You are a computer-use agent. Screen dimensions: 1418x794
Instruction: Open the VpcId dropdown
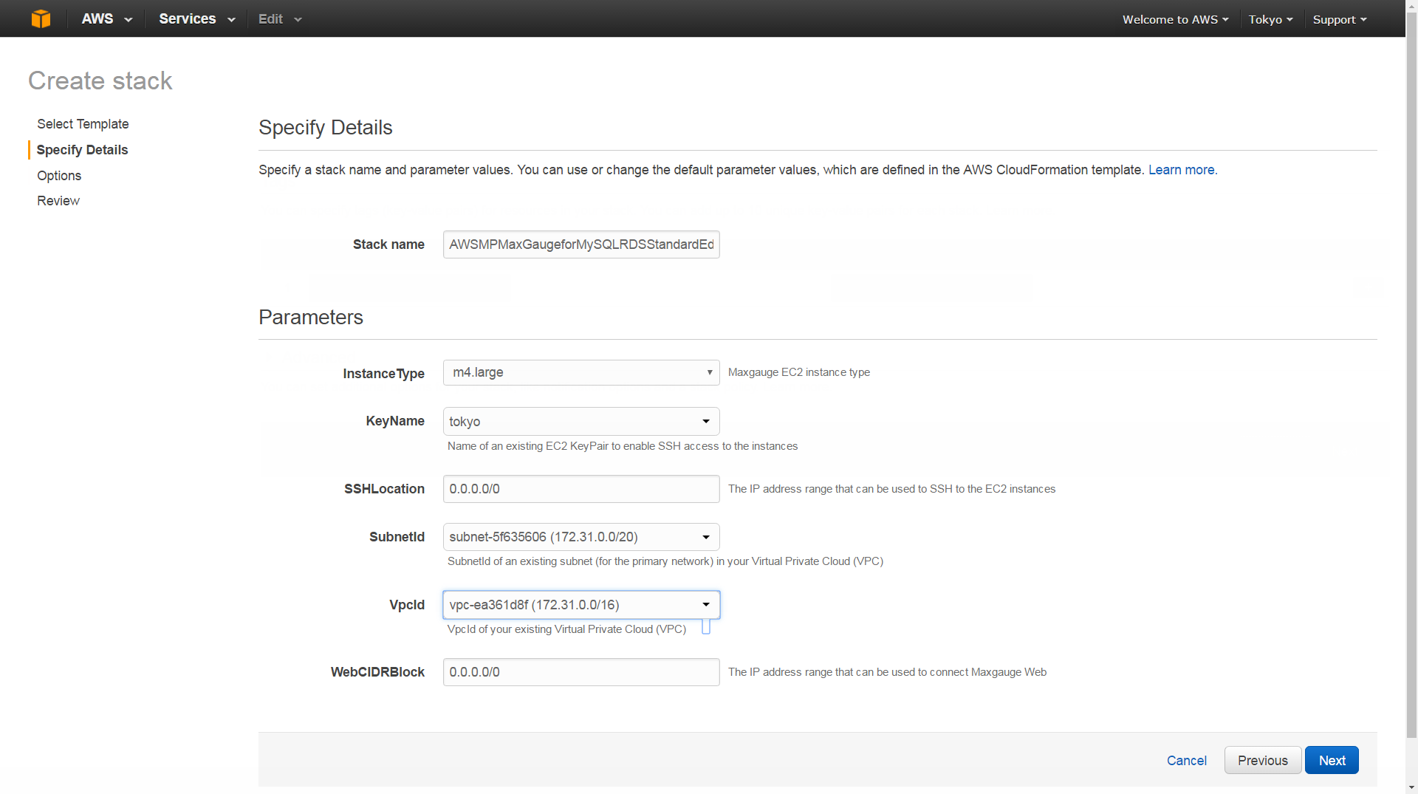(581, 605)
